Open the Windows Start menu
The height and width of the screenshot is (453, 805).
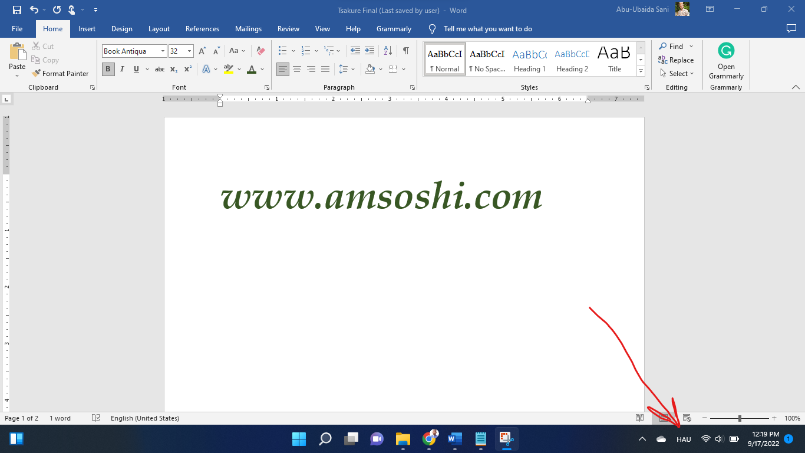coord(299,439)
